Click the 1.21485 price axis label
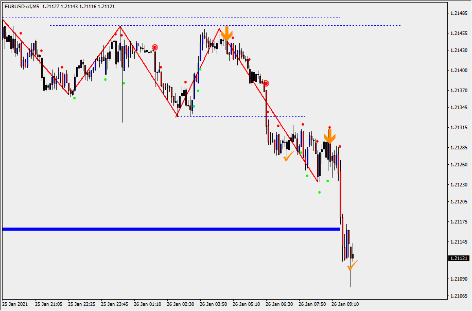This screenshot has width=472, height=311. [x=458, y=13]
